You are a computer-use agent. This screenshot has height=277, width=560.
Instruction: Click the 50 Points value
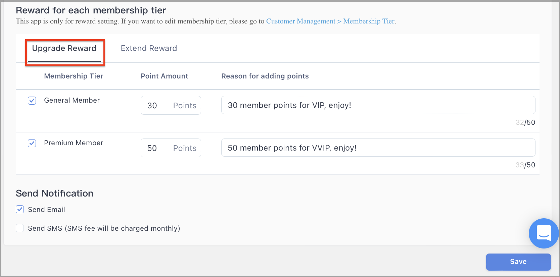point(152,148)
